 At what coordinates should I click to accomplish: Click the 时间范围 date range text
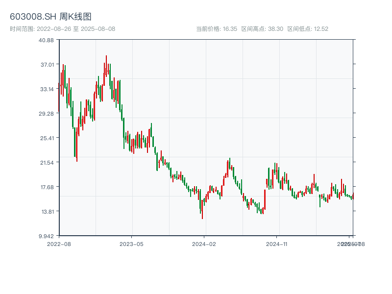[62, 29]
